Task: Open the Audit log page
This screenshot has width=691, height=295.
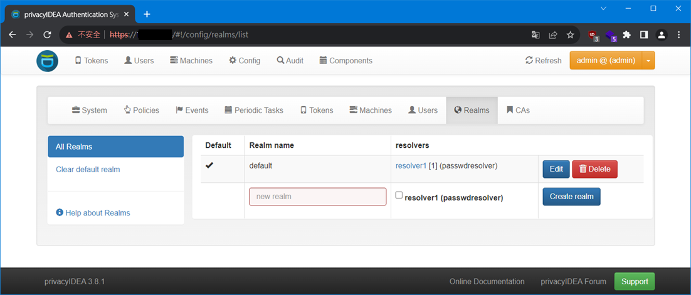Action: (290, 61)
